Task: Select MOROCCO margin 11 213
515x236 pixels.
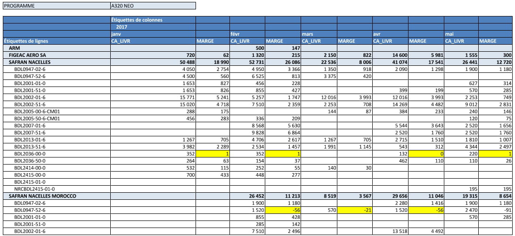Action: tap(283, 196)
